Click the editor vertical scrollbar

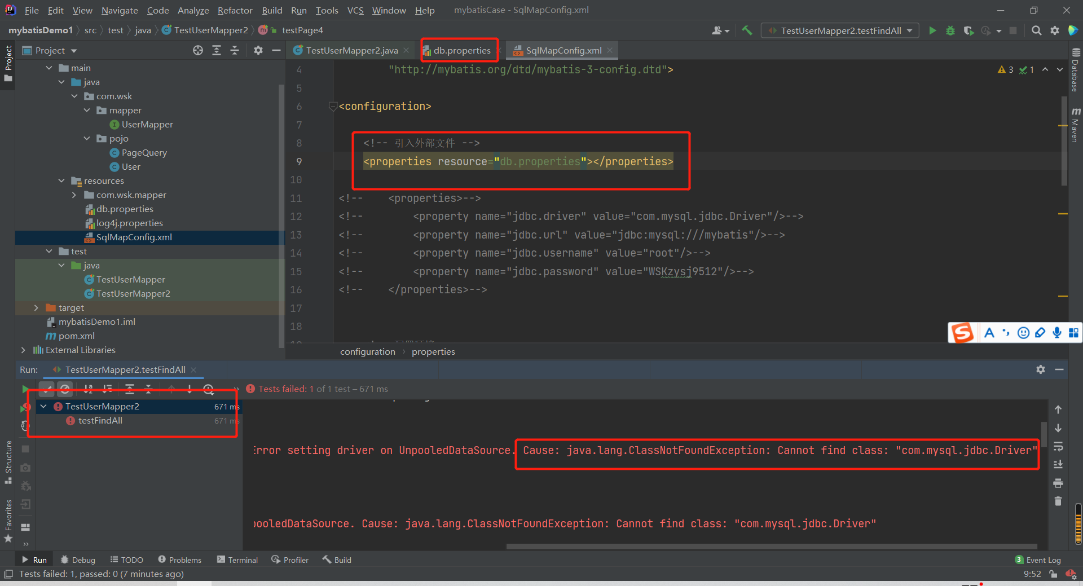(1064, 141)
